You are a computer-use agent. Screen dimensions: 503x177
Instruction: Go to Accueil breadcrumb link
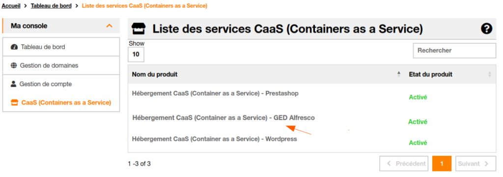[x=11, y=6]
